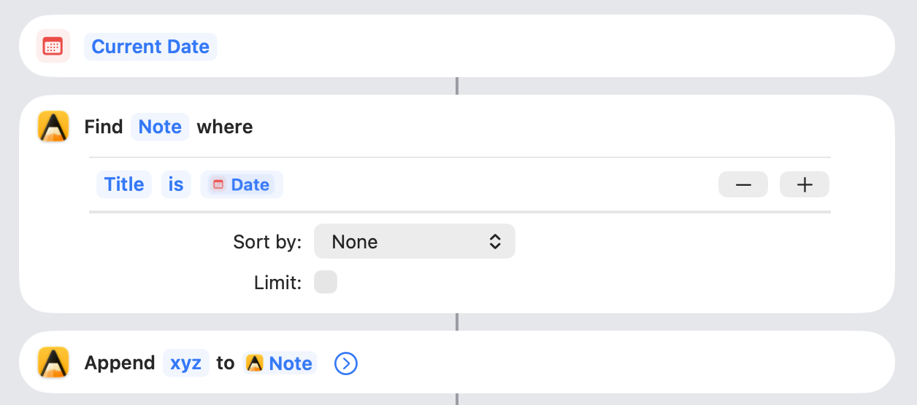Open the Title property selector
917x405 pixels.
pos(124,185)
